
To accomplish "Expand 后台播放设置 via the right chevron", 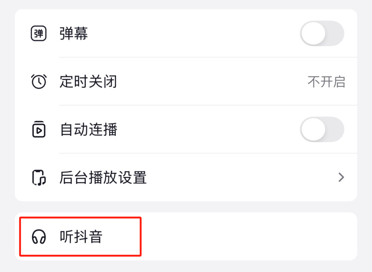I will point(341,178).
